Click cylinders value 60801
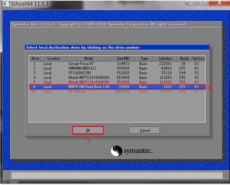230x185 pixels. (167, 68)
